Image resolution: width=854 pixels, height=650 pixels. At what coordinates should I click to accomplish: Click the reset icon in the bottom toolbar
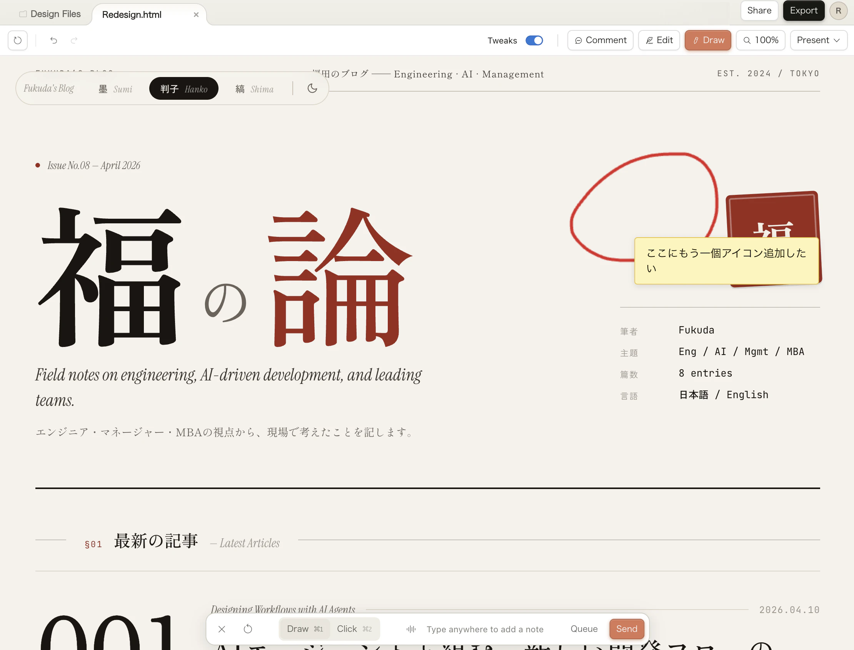pos(248,629)
